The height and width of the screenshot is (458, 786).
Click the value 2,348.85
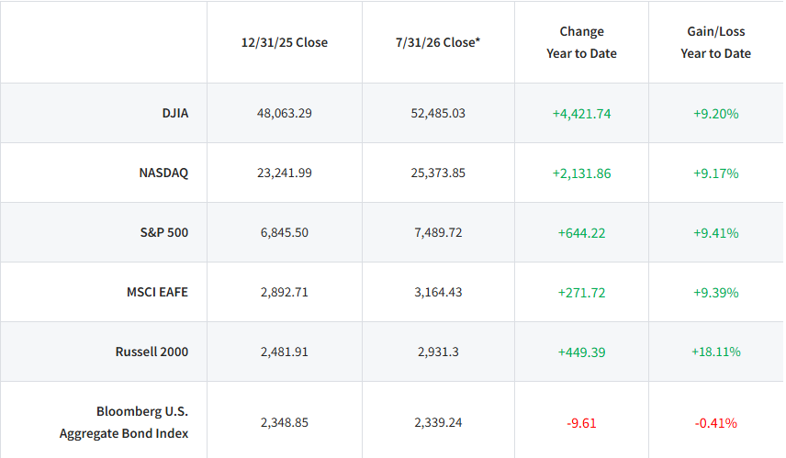click(x=285, y=422)
